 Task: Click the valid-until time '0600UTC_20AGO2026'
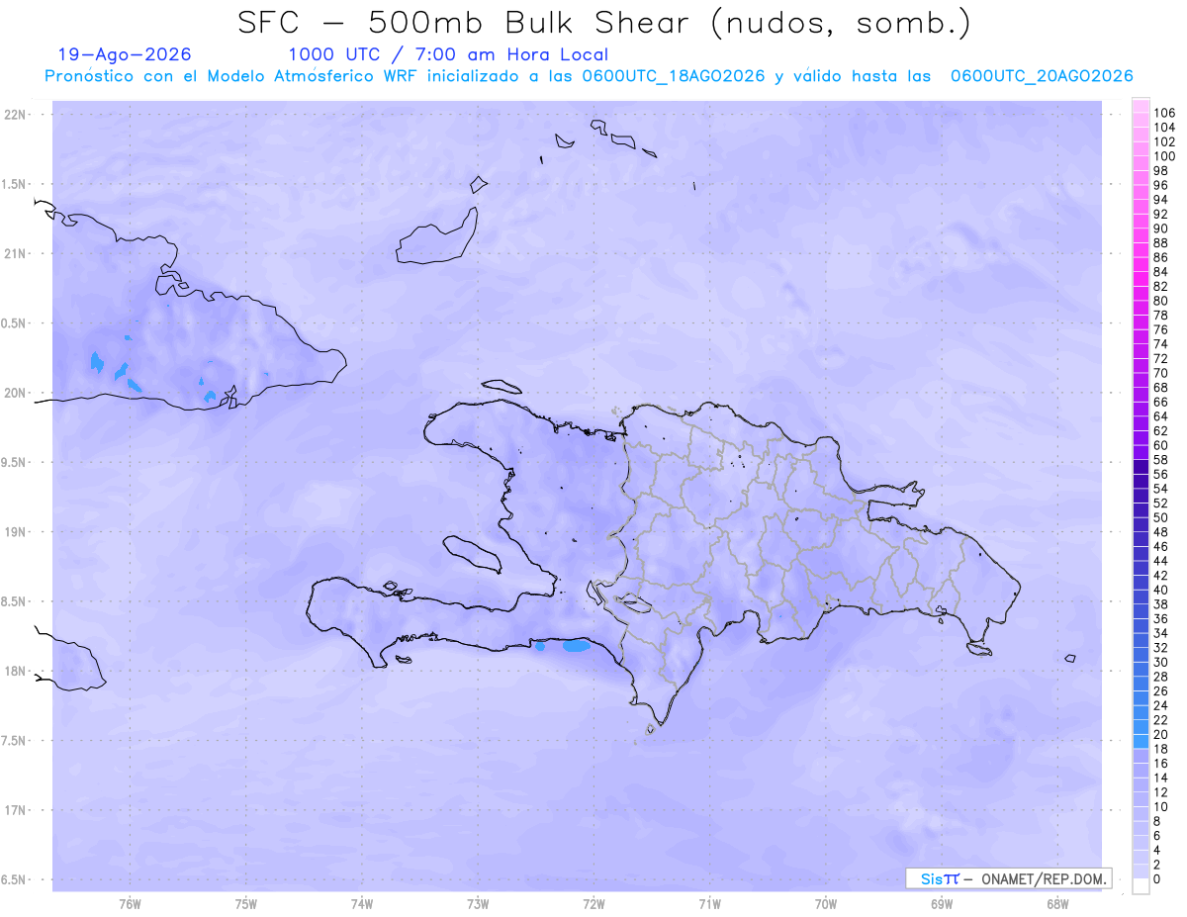[x=1042, y=76]
